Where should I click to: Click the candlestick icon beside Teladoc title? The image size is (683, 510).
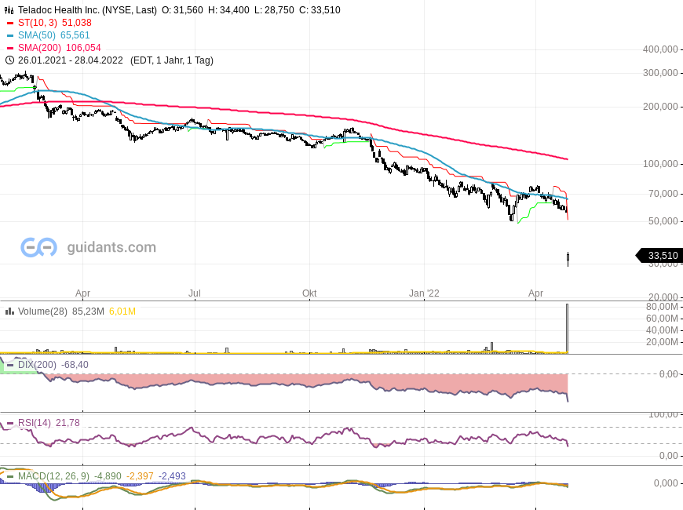click(x=9, y=10)
